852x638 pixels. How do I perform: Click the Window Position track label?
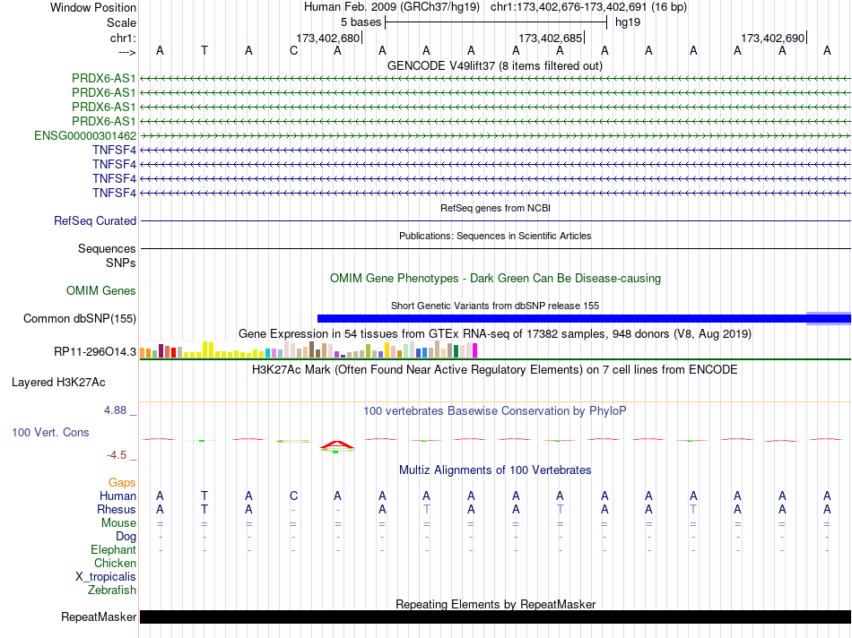click(x=93, y=7)
